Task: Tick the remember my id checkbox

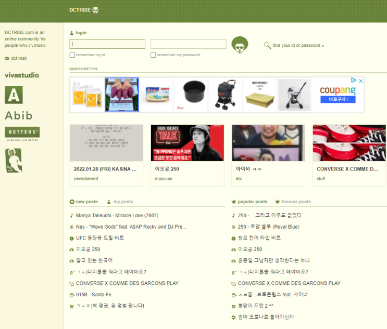Action: click(x=72, y=55)
